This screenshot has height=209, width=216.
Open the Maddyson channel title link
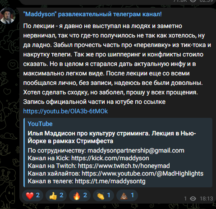[x=92, y=14]
